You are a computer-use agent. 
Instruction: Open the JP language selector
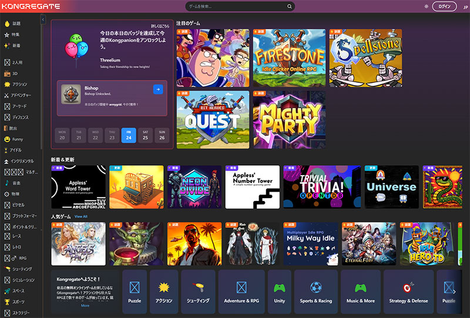point(465,7)
